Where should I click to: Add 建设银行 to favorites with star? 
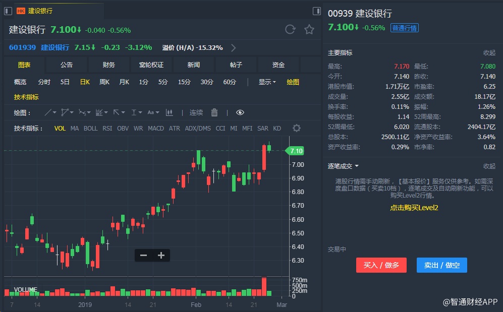click(309, 29)
